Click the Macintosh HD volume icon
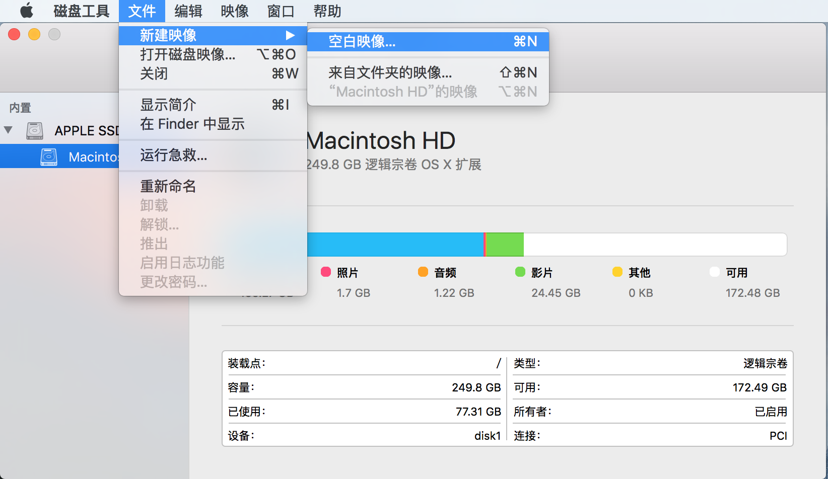 (x=49, y=157)
